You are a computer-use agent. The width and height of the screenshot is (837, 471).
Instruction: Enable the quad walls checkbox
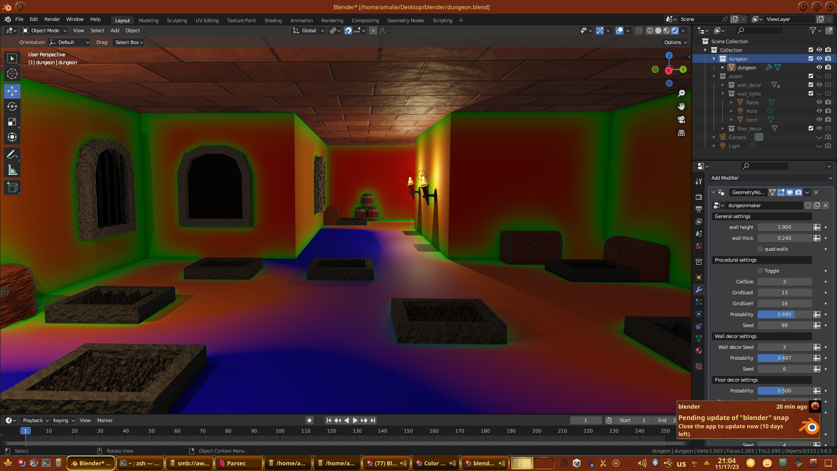point(760,249)
